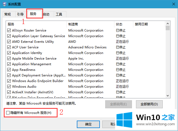This screenshot has width=178, height=131.
Task: Open the 启动 tab
Action: 48,14
